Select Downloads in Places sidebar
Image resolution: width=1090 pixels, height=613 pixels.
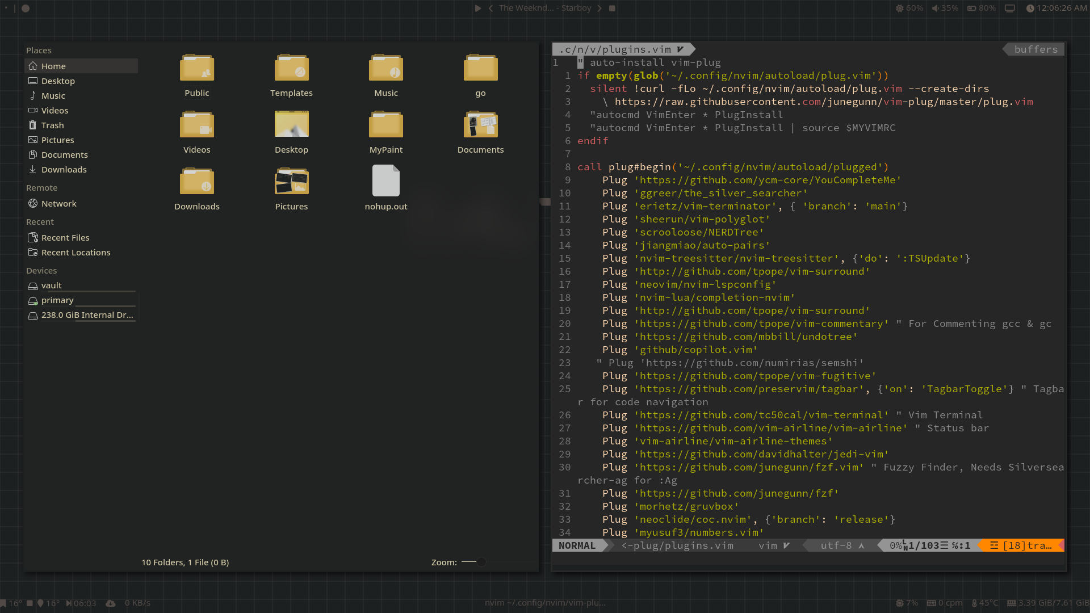[x=64, y=170]
